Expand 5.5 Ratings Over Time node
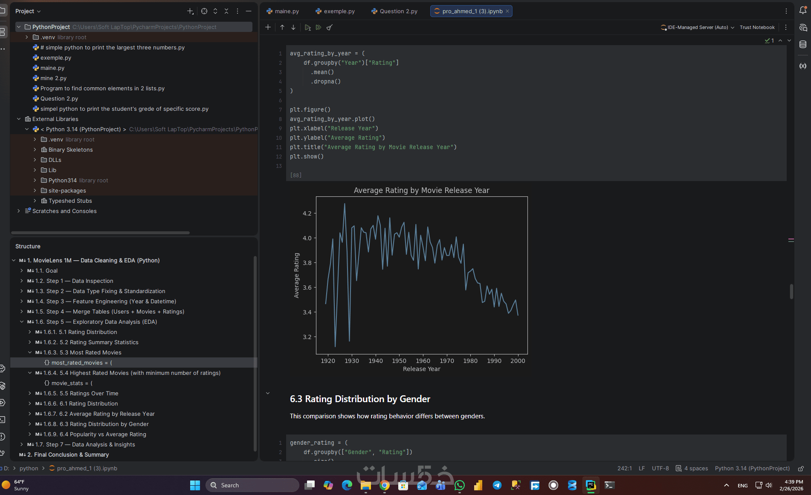The height and width of the screenshot is (495, 811). 30,393
